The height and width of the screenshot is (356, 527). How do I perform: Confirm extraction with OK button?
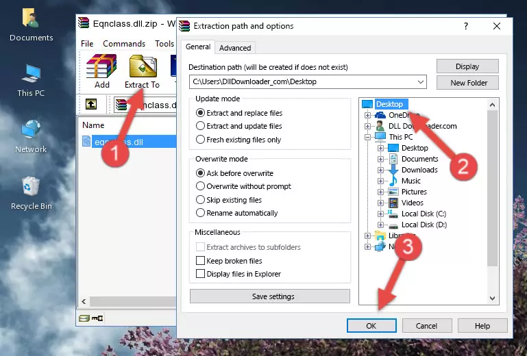[x=371, y=326]
